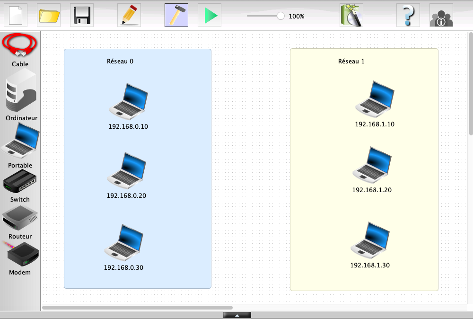Toggle design mode with the hammer icon
This screenshot has height=319, width=473.
[x=176, y=15]
